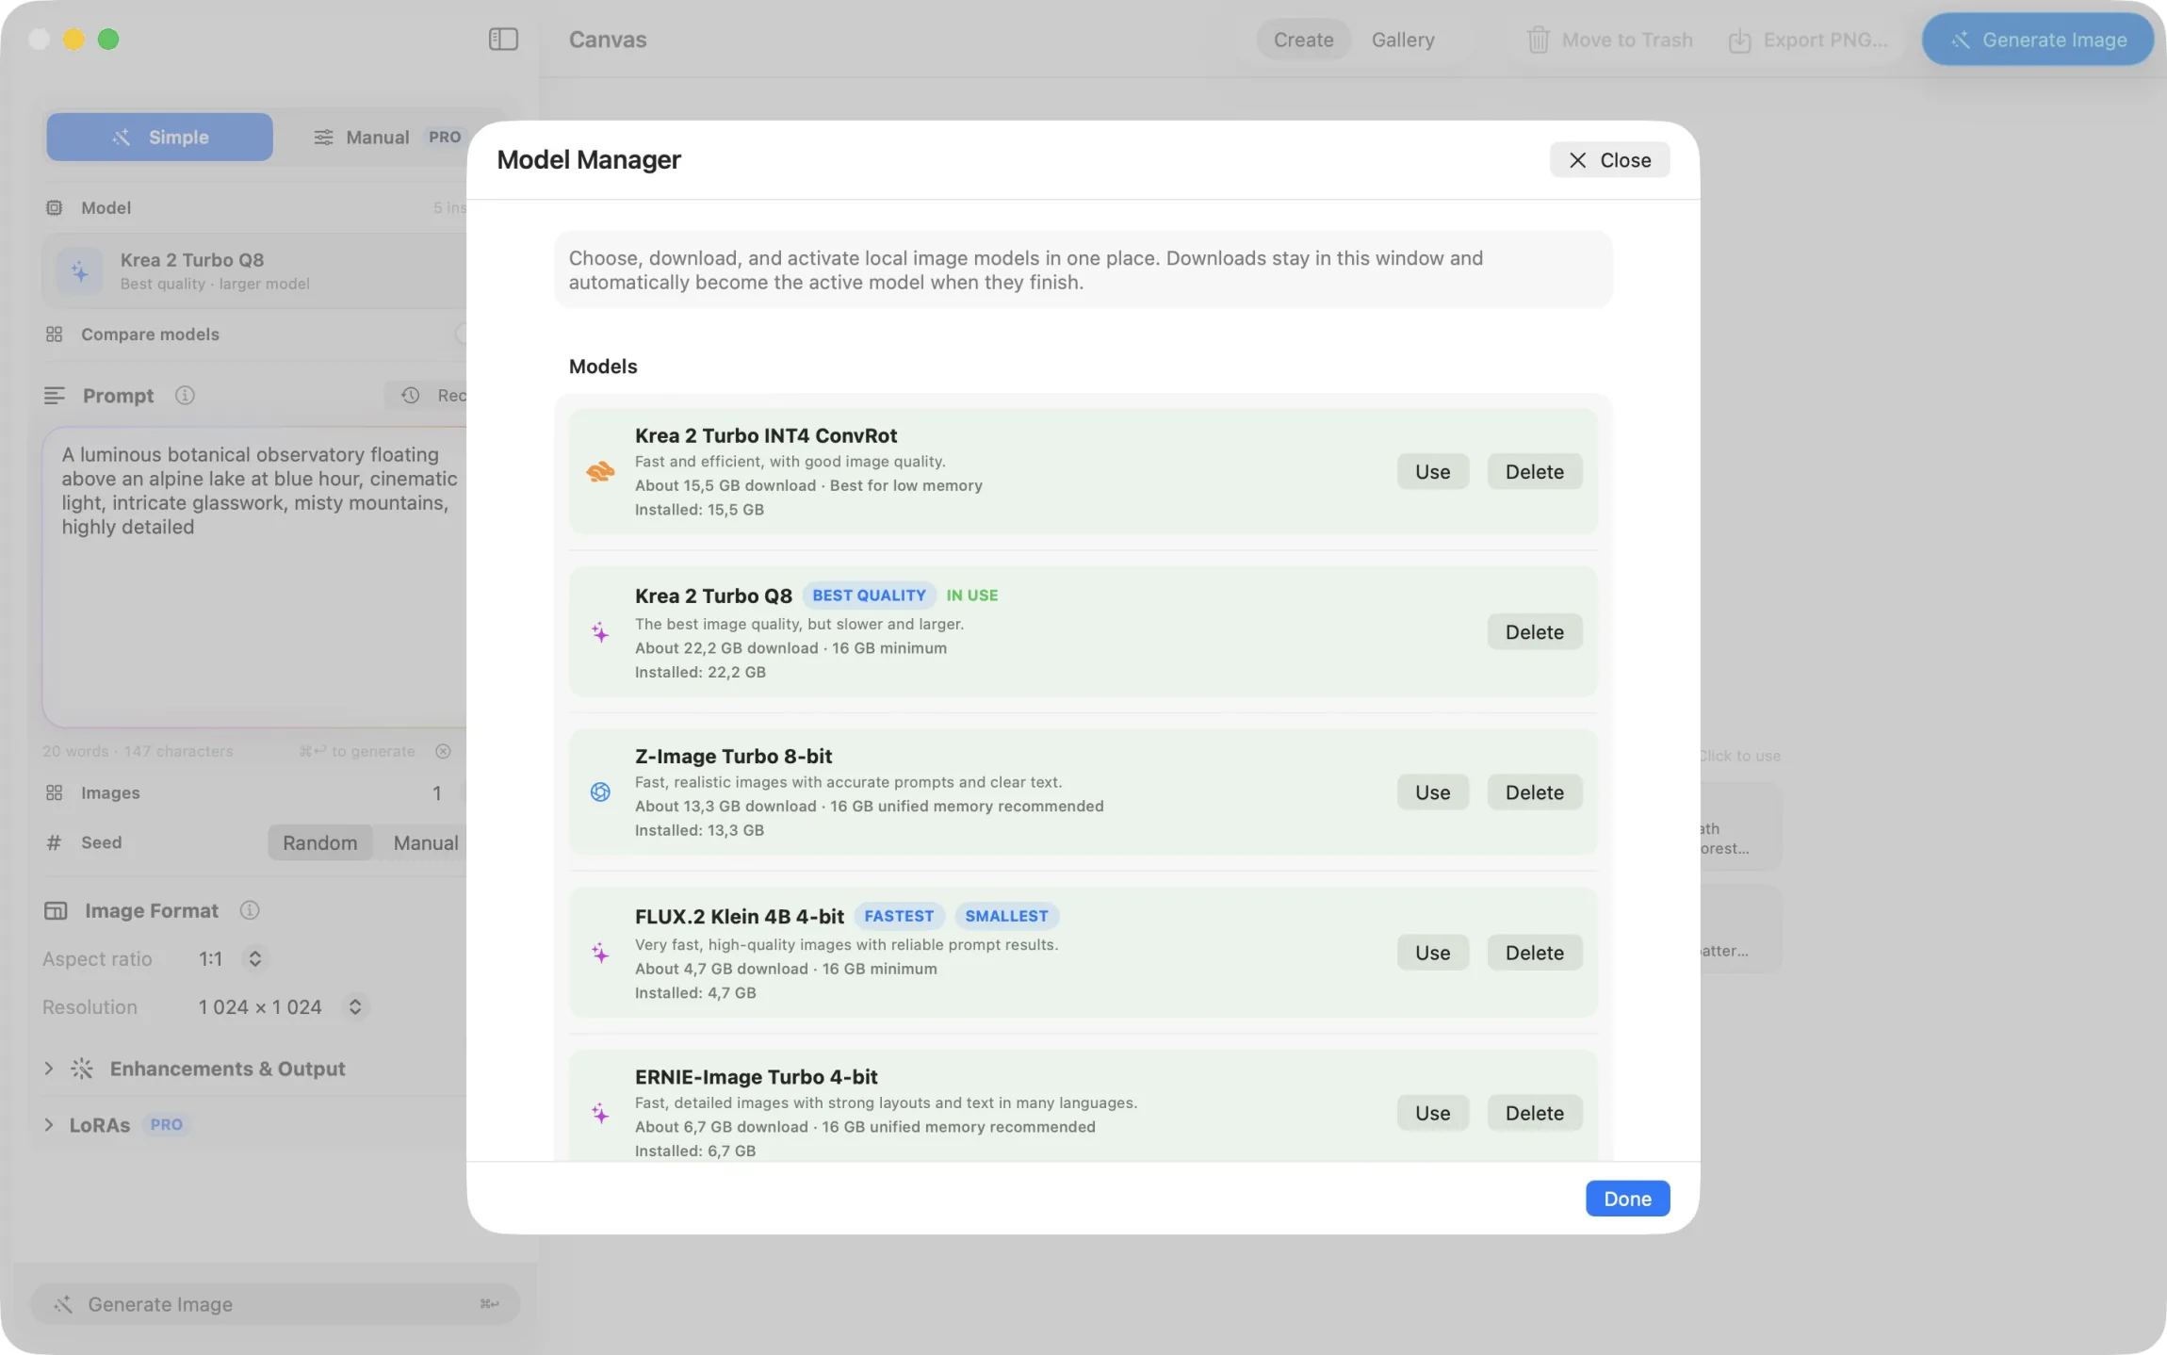
Task: Click the BEST QUALITY badge
Action: [869, 596]
